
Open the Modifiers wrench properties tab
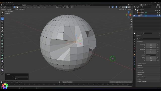coord(134,57)
